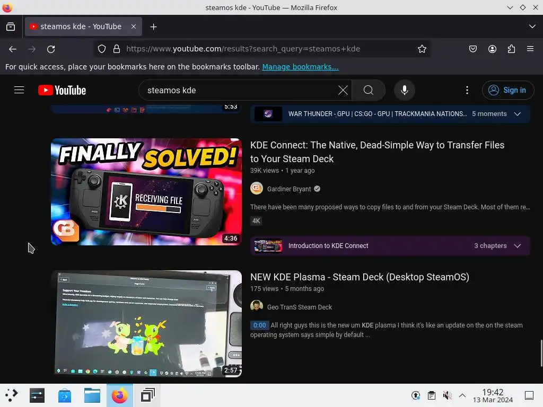Open the clock and calendar
Screen dimensions: 543x407
(x=493, y=395)
